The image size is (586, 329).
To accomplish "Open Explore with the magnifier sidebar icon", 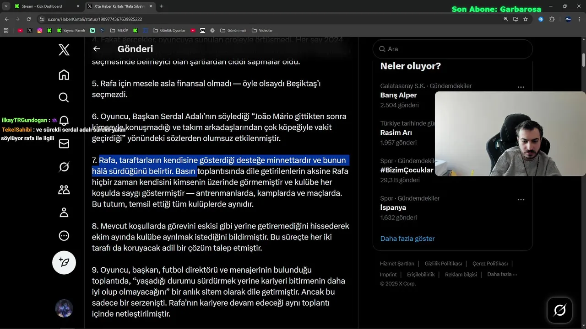I will point(64,97).
